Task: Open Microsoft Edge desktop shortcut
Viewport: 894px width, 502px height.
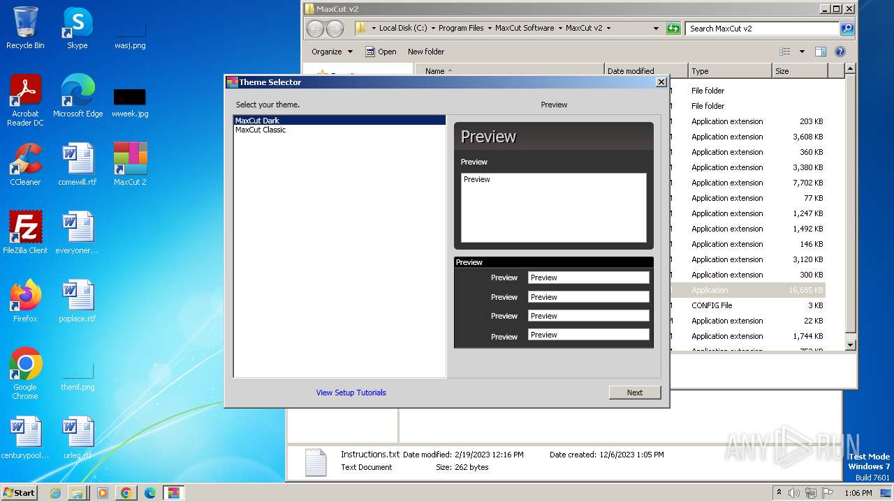Action: pyautogui.click(x=78, y=96)
